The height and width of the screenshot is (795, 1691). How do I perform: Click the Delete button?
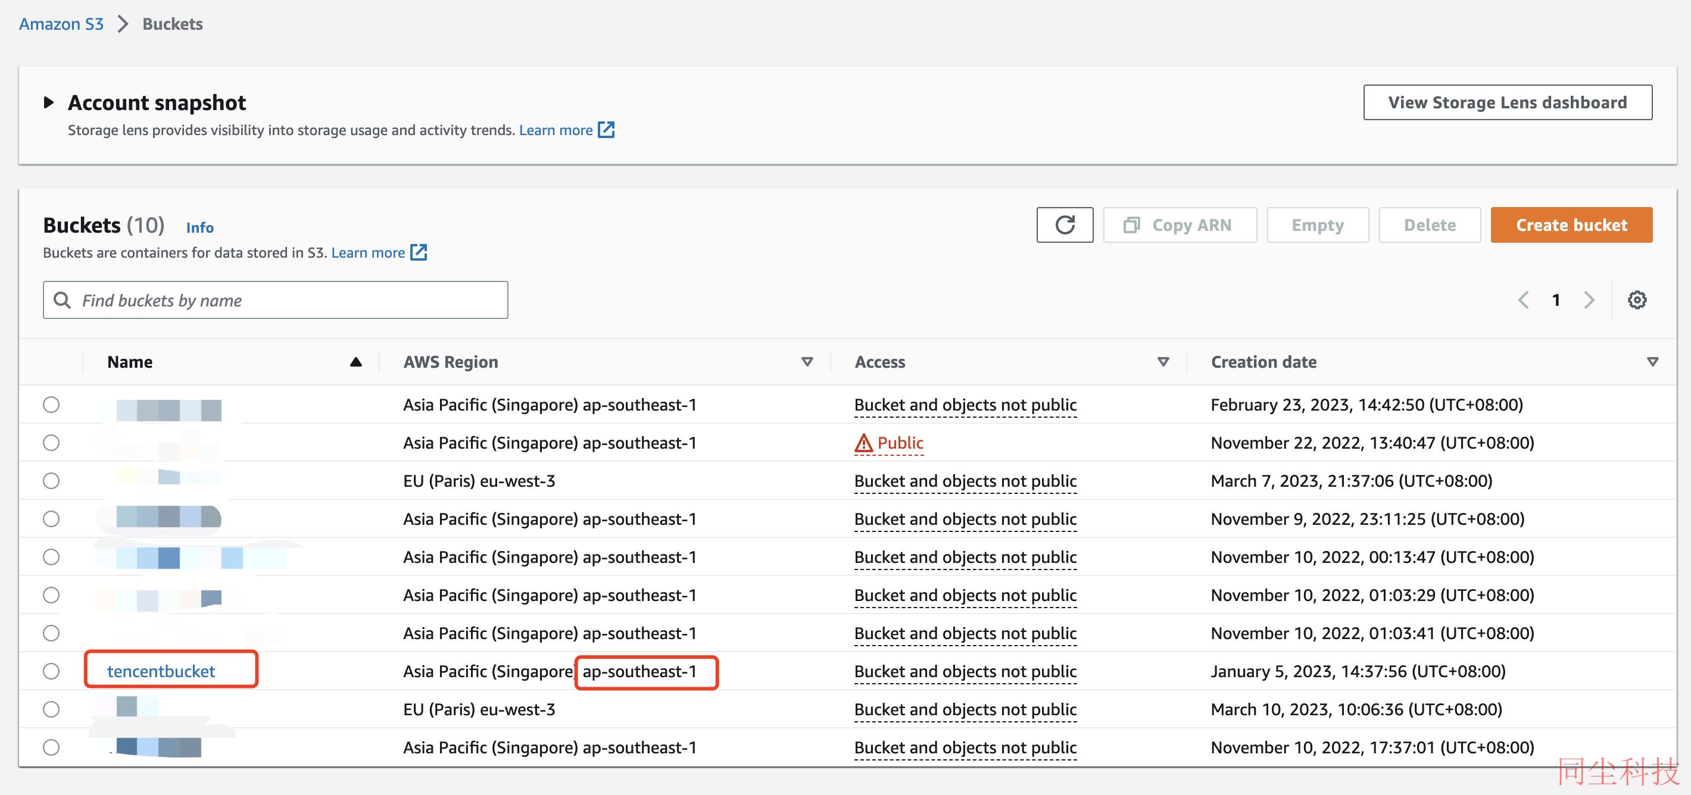tap(1430, 225)
